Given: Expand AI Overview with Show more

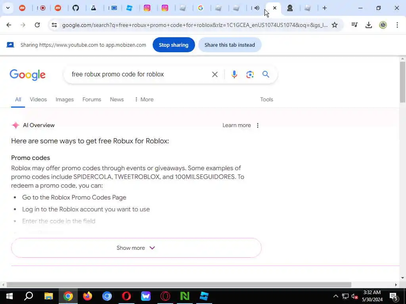Looking at the screenshot, I should click(x=136, y=248).
